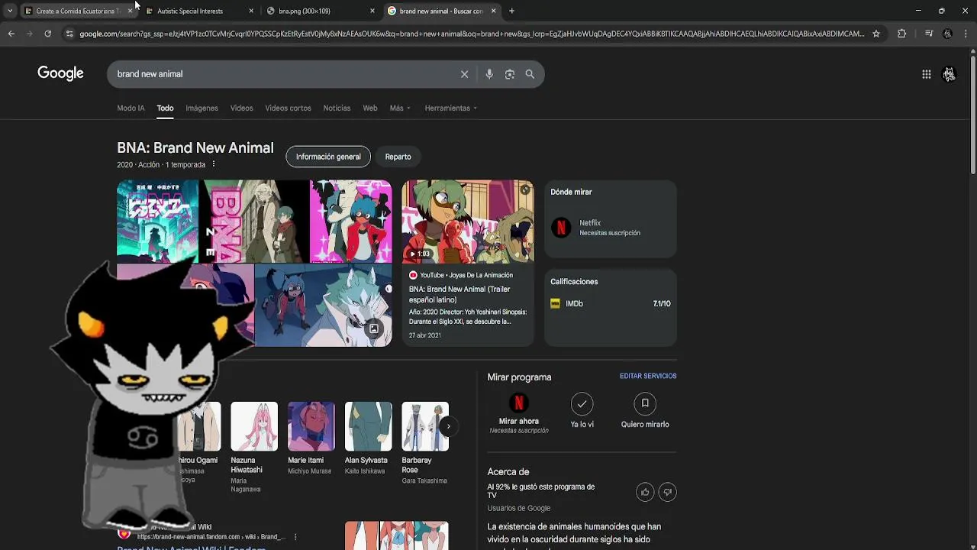The width and height of the screenshot is (977, 550).
Task: Open the Google apps grid icon
Action: (927, 74)
